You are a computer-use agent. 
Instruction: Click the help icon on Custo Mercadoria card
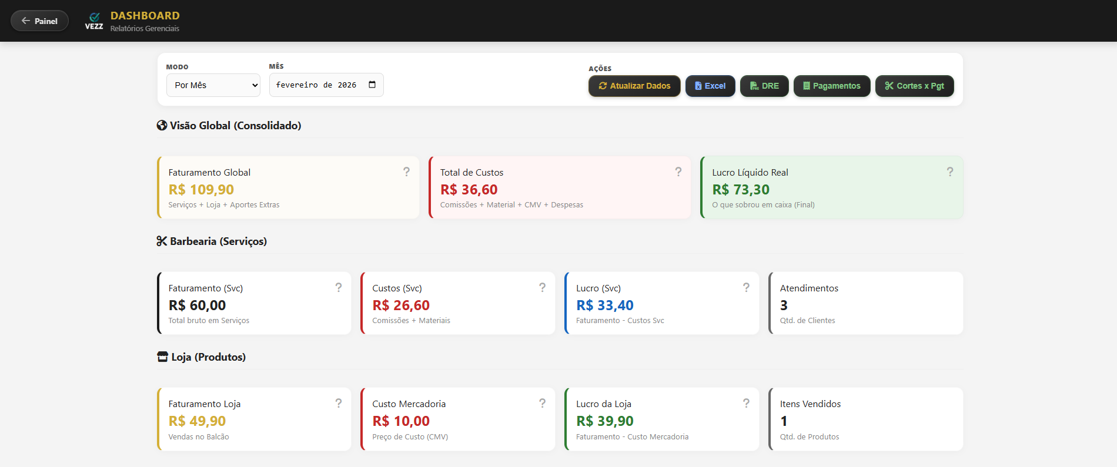click(x=542, y=403)
